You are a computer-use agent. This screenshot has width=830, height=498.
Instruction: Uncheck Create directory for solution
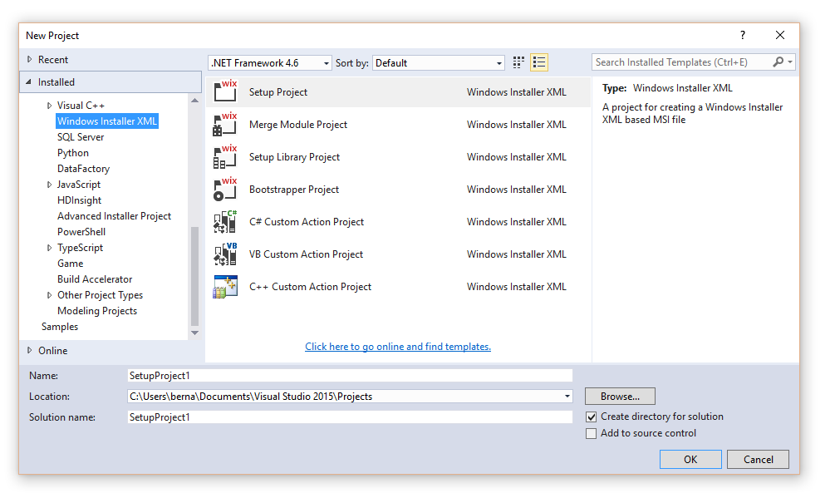(x=592, y=417)
